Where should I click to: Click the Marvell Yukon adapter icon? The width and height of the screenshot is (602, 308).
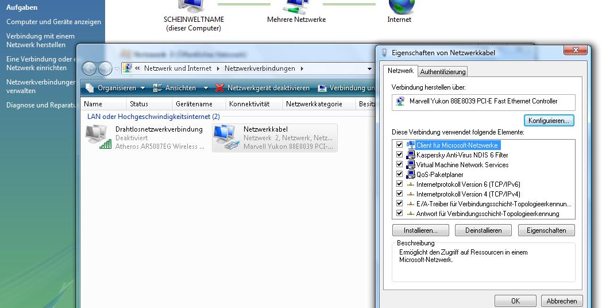tap(400, 101)
